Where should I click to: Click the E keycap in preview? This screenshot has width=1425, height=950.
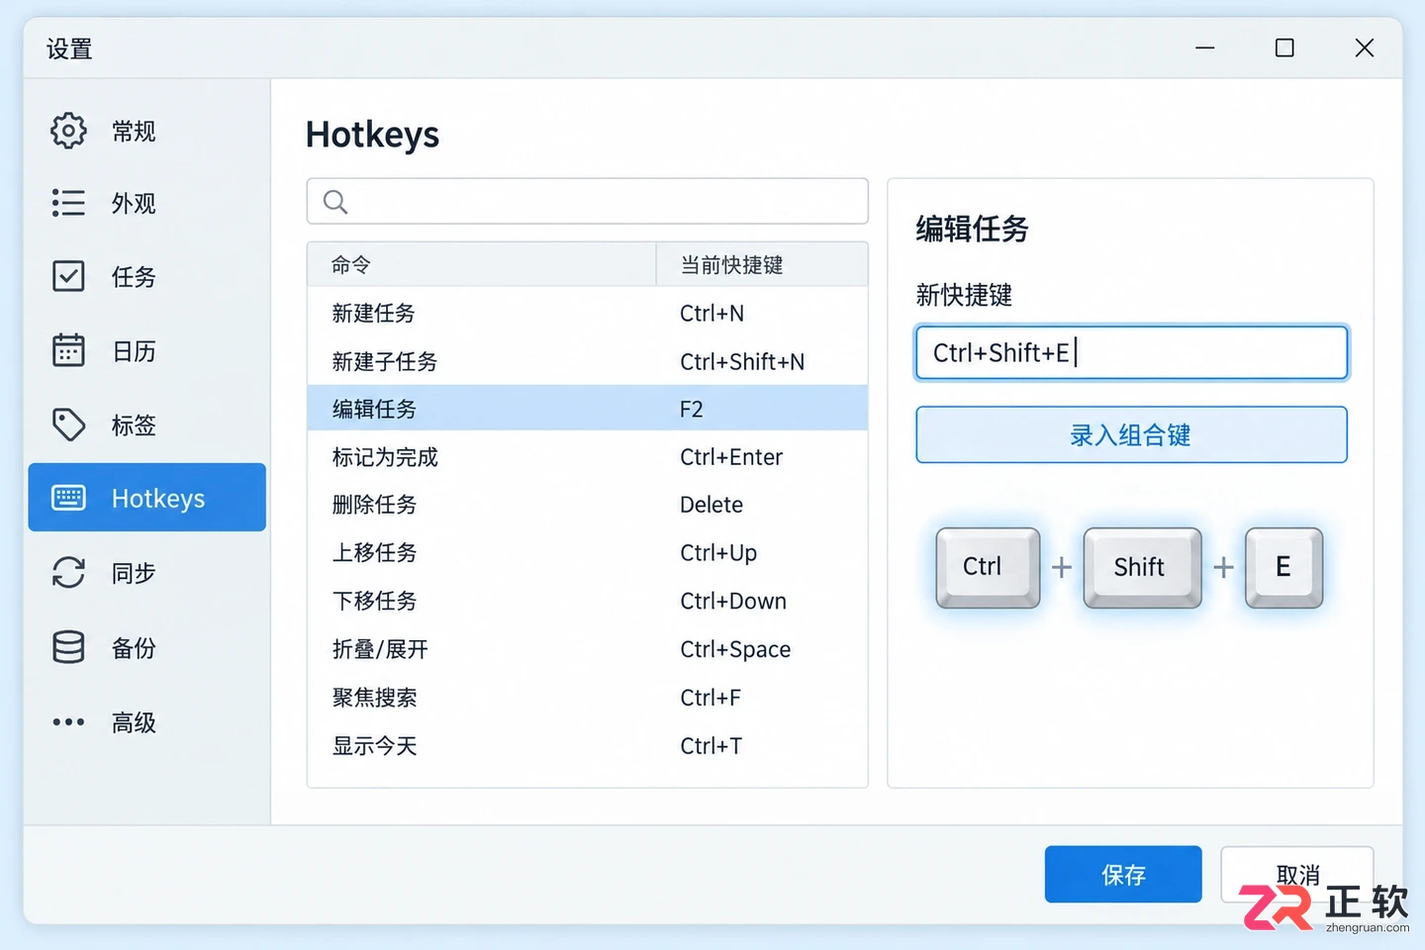[1283, 567]
